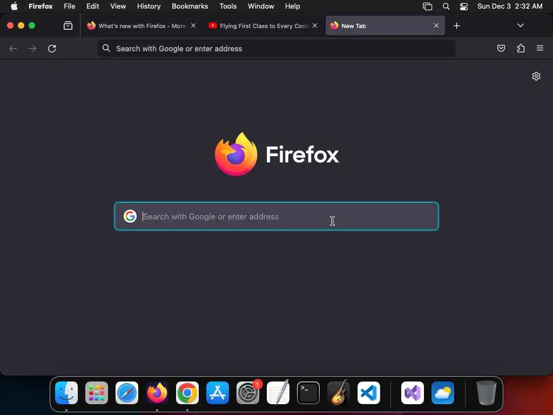Click the magnifier icon in address bar

(106, 48)
